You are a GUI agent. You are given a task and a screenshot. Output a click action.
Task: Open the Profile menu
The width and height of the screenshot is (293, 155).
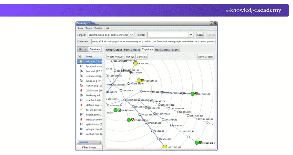(x=98, y=28)
